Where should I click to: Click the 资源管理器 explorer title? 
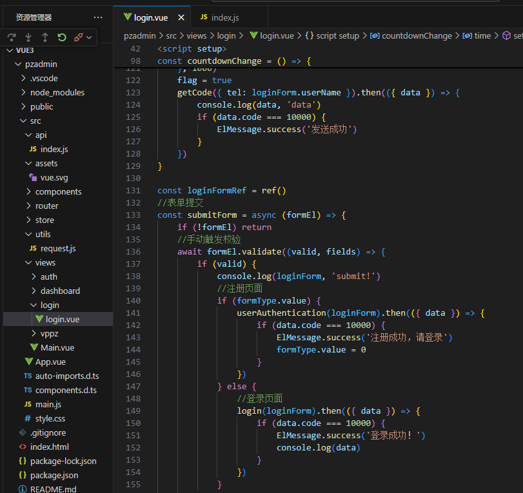tap(34, 17)
